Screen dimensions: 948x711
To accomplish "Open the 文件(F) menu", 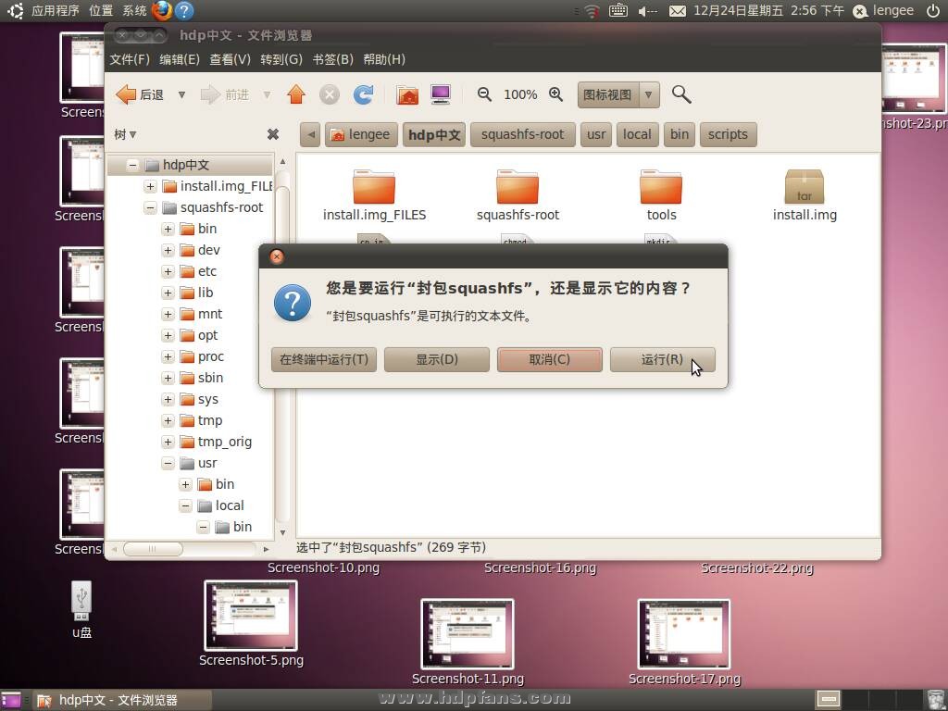I will 130,59.
